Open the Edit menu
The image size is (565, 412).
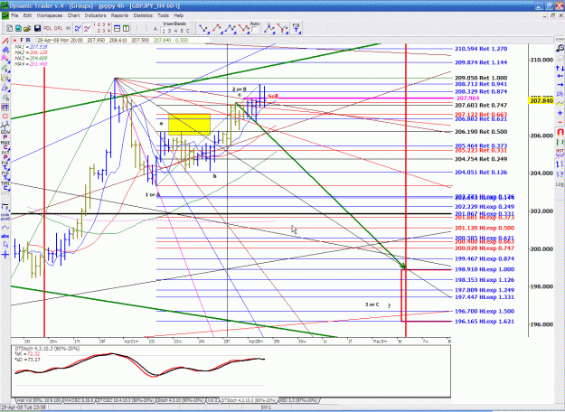27,15
